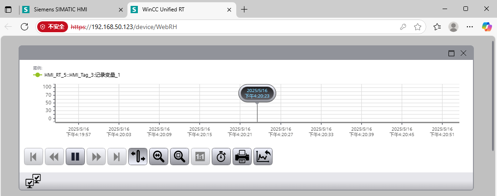Open the time range selection stopwatch
This screenshot has width=497, height=196.
click(222, 157)
